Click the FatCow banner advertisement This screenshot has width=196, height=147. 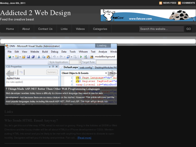pos(148,15)
